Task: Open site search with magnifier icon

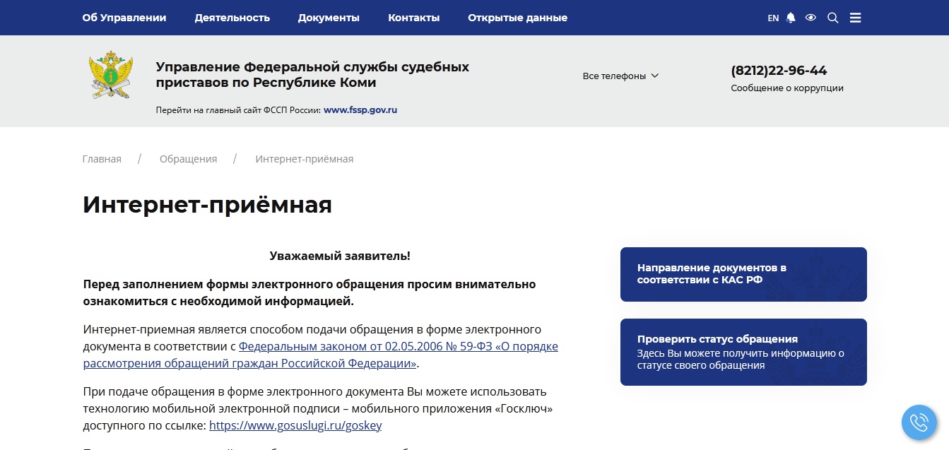Action: point(832,18)
